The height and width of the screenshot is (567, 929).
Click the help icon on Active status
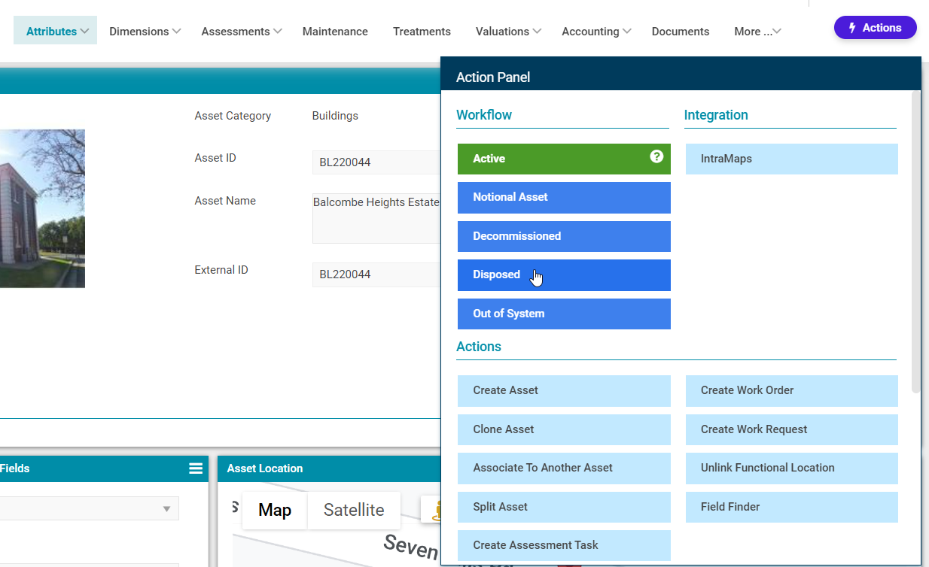656,156
